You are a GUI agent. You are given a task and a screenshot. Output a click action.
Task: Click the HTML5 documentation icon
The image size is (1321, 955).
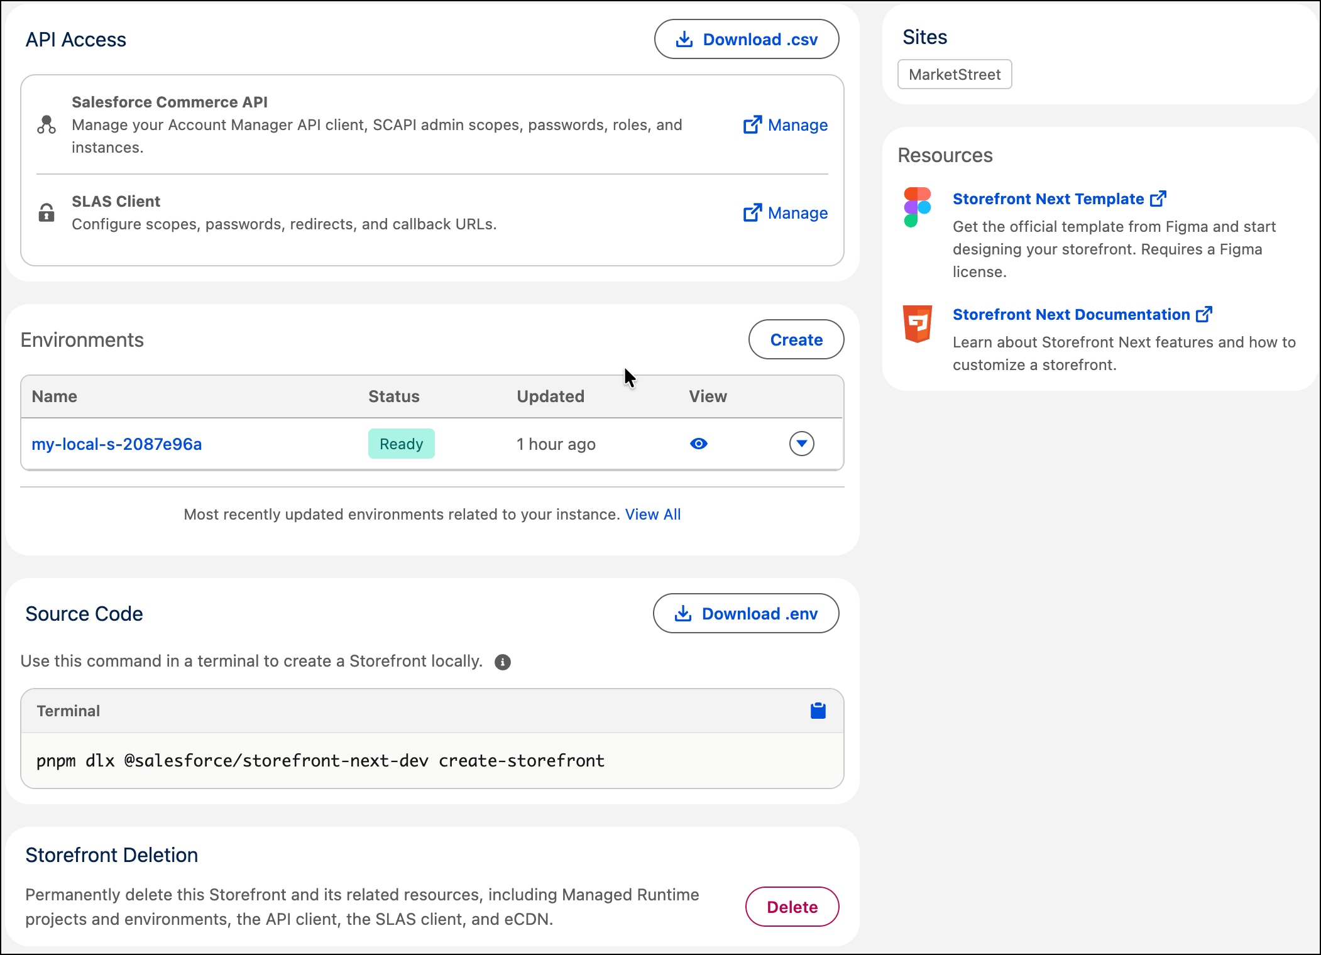pyautogui.click(x=918, y=324)
